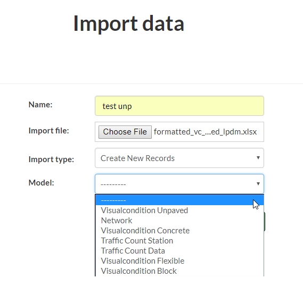
Task: Click the selected file name 'formatted_vc_...ed_lpdm.xlsx'
Action: pyautogui.click(x=205, y=132)
